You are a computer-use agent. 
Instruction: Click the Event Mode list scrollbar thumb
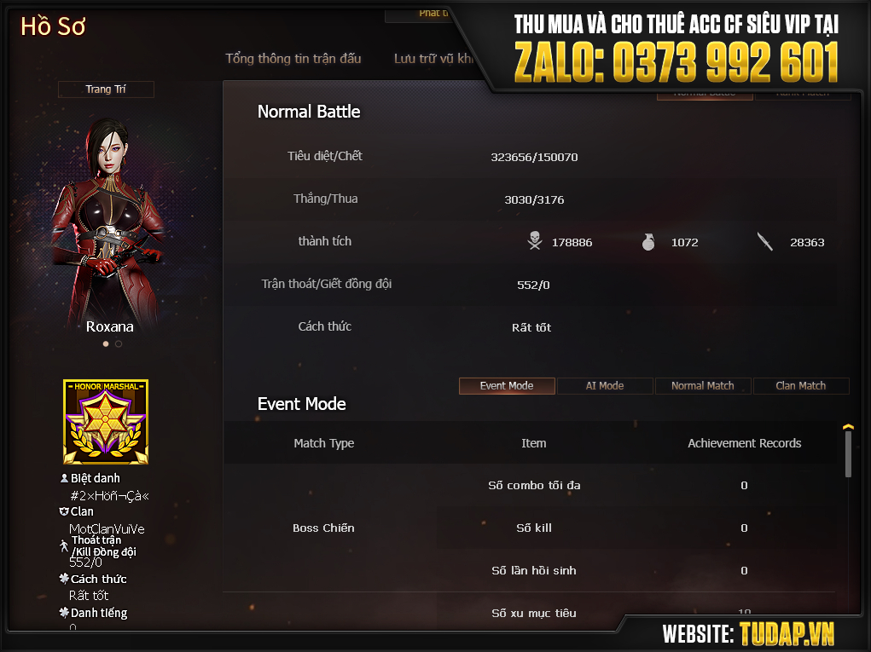click(x=848, y=454)
